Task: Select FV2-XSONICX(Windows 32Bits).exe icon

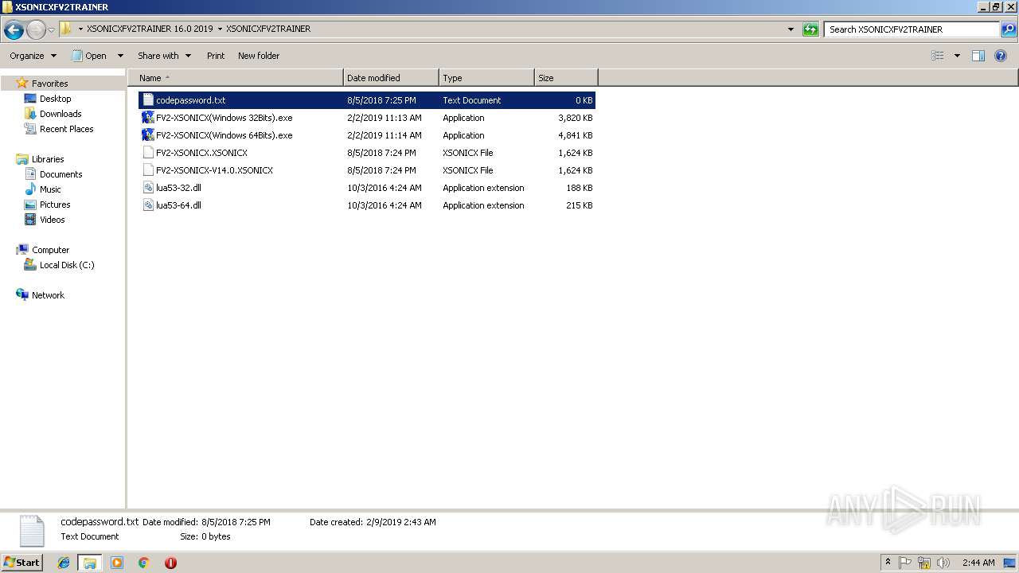Action: pyautogui.click(x=147, y=118)
